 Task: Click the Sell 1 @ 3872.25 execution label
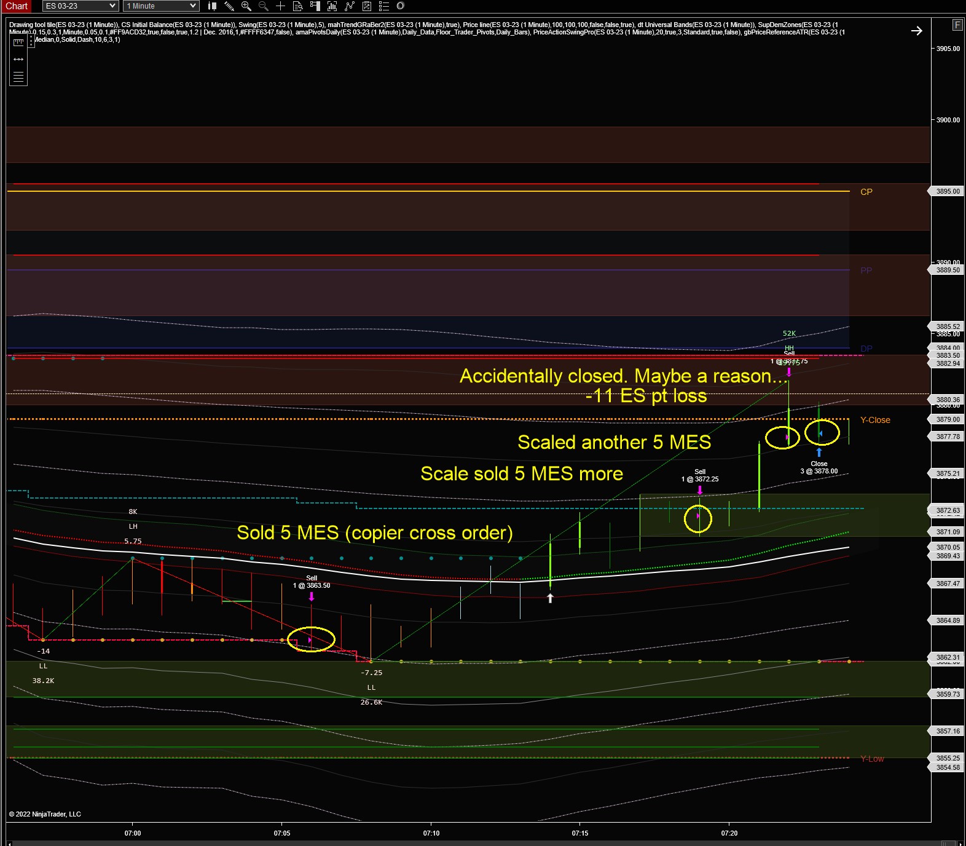click(x=700, y=475)
